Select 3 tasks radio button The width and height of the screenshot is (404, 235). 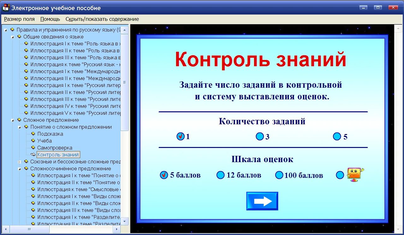259,137
